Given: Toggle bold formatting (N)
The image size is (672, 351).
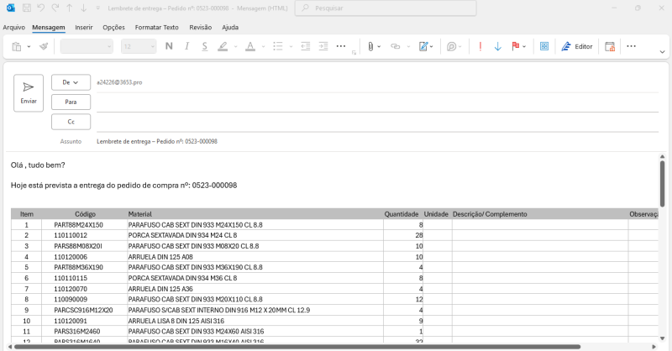Looking at the screenshot, I should [169, 46].
